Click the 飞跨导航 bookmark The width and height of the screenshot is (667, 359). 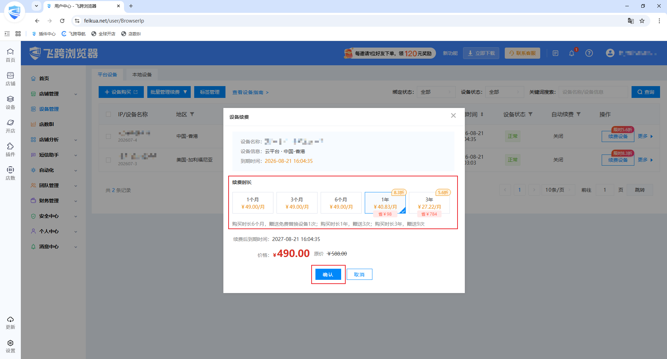74,34
